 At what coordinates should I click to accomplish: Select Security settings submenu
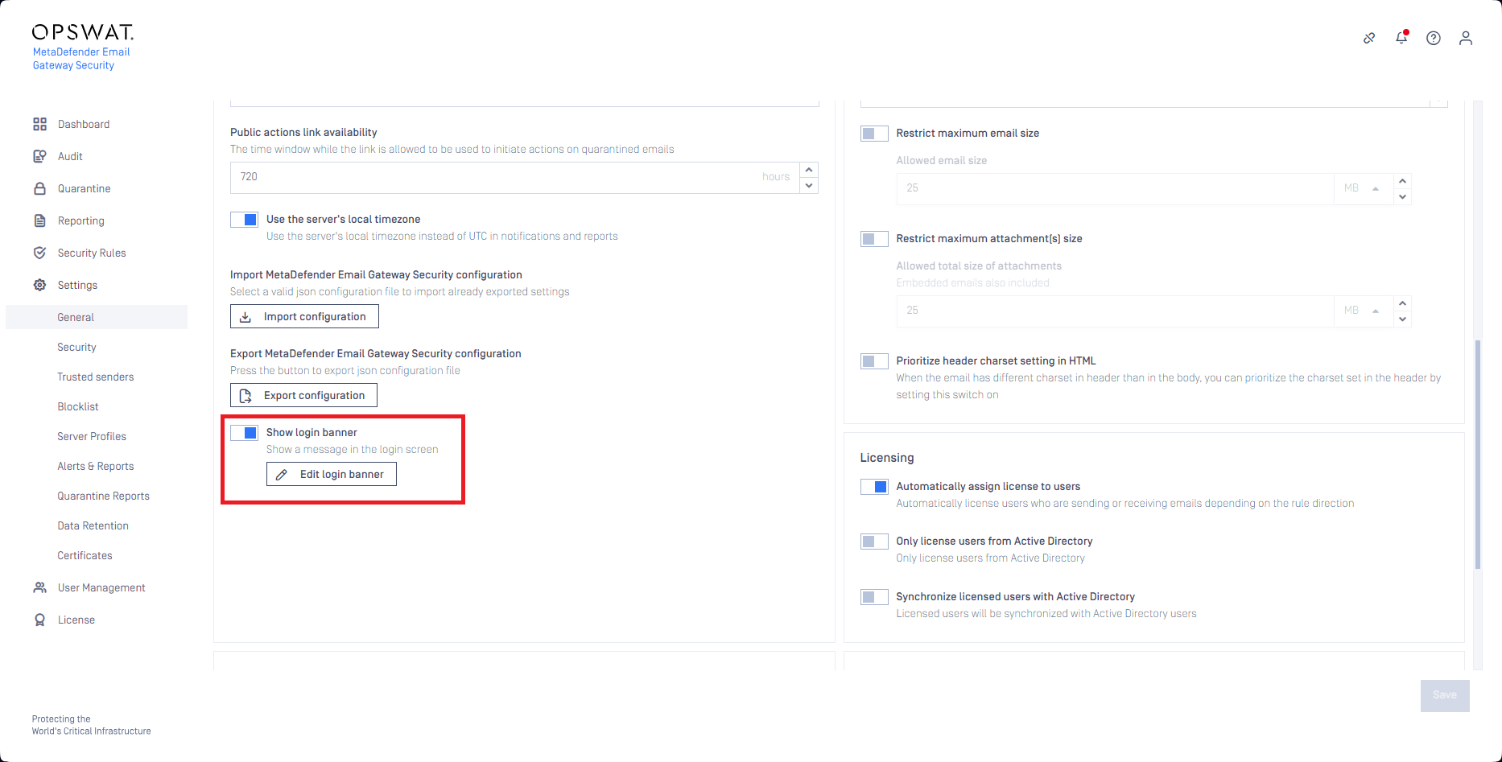76,347
